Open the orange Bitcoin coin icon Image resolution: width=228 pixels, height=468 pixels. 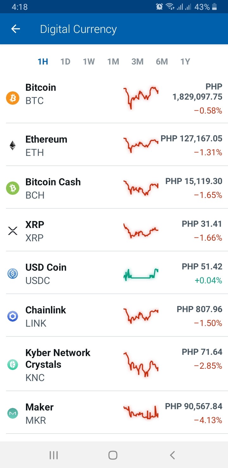[13, 98]
